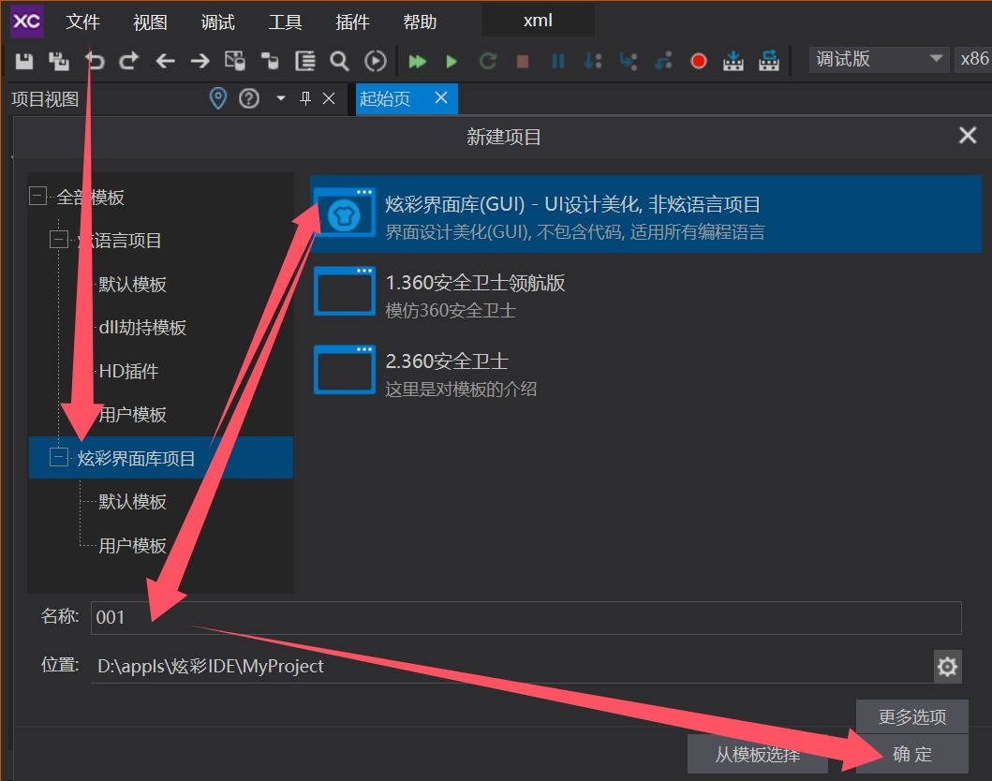Open the 帮助 menu
Image resolution: width=992 pixels, height=781 pixels.
(x=420, y=22)
